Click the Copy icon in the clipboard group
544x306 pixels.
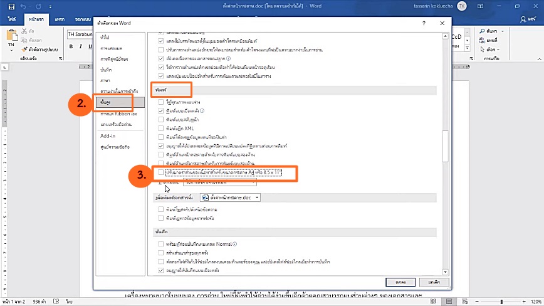pyautogui.click(x=24, y=40)
